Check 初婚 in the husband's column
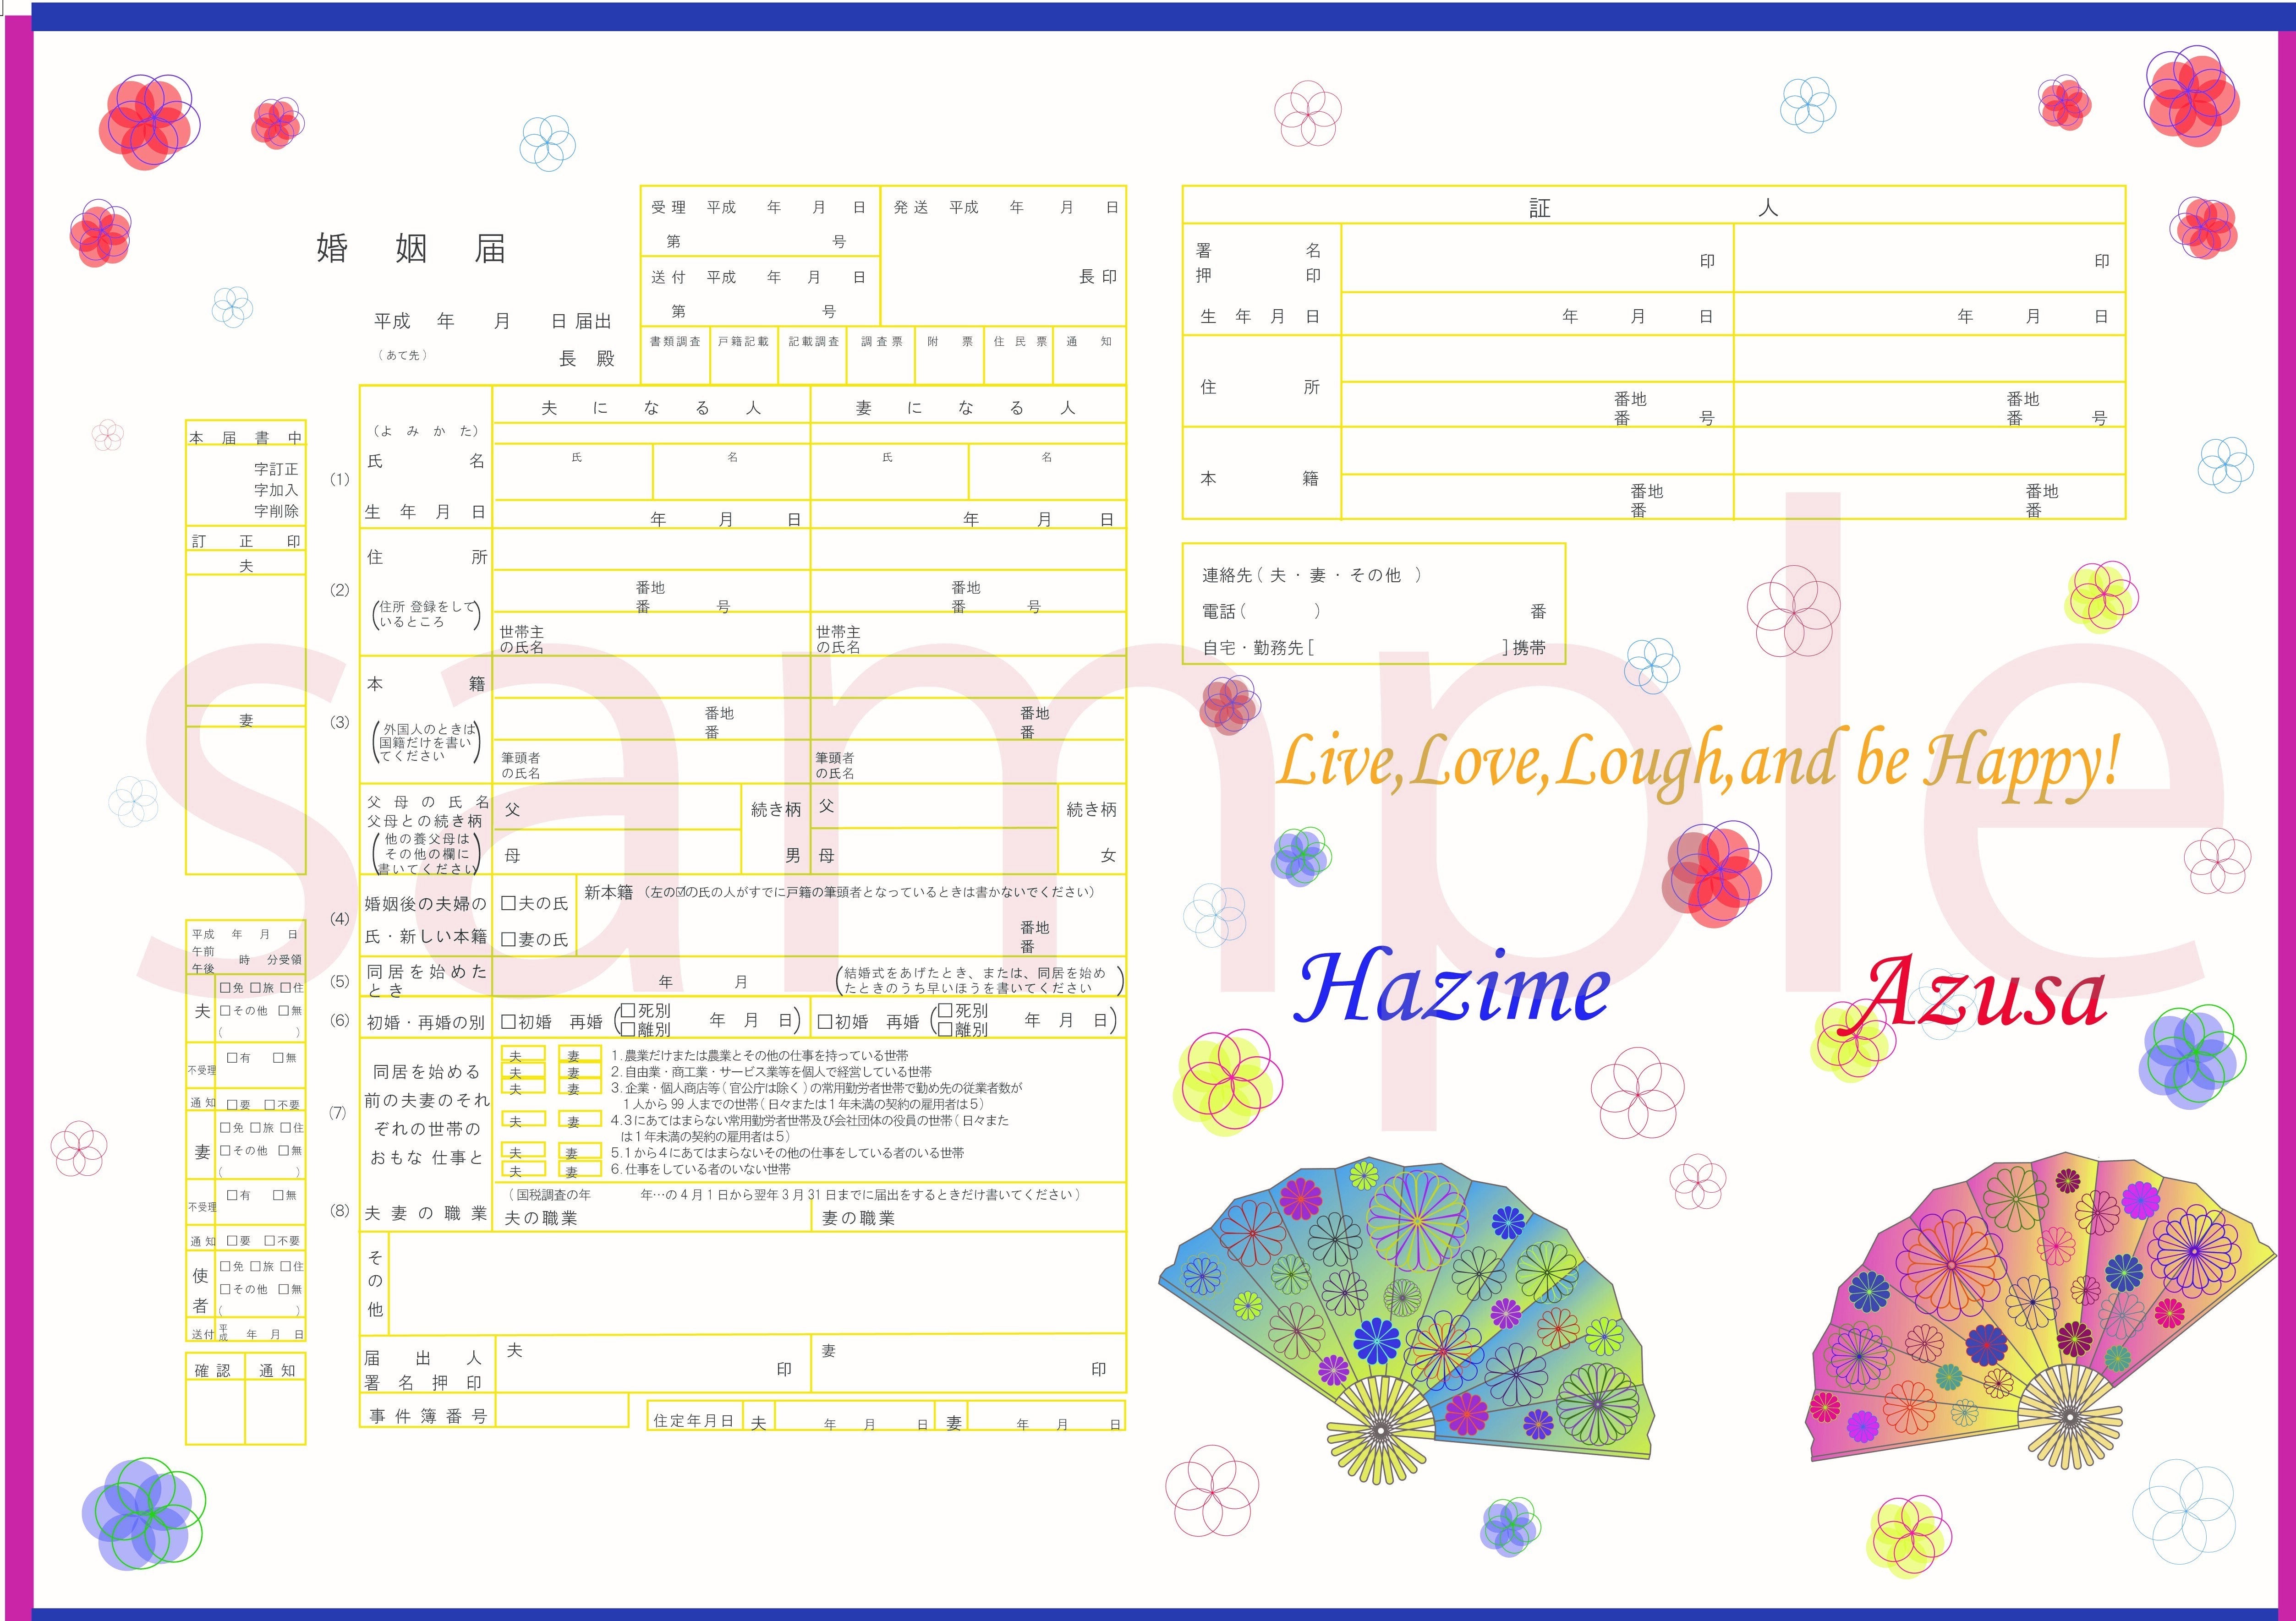The image size is (2296, 1621). [x=508, y=1021]
